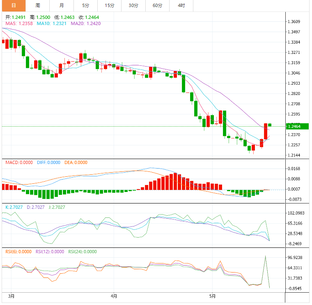Open the 30分 timeframe tab

click(133, 5)
